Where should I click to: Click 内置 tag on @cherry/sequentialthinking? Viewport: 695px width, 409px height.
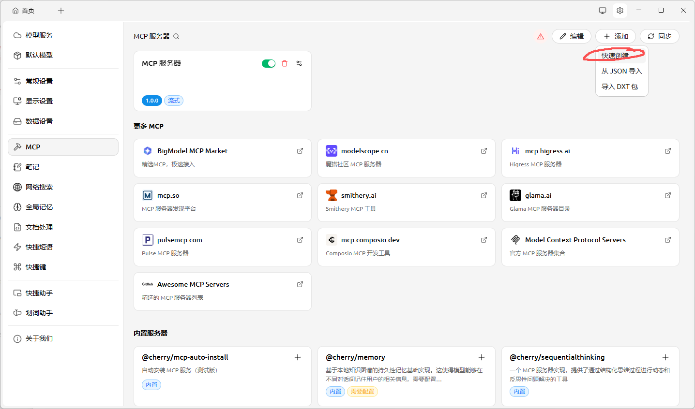519,392
